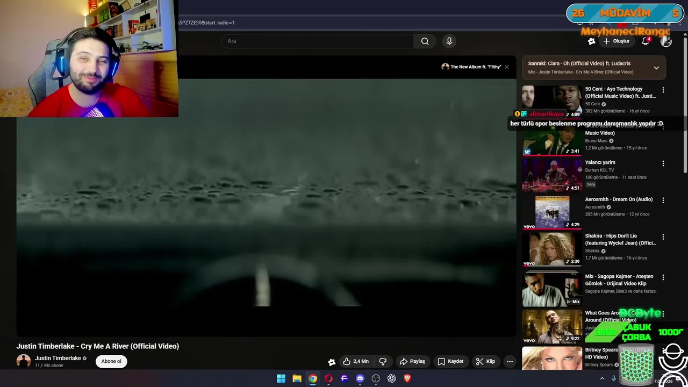Open more actions three-dot menu below video
Viewport: 688px width, 387px height.
click(x=510, y=361)
